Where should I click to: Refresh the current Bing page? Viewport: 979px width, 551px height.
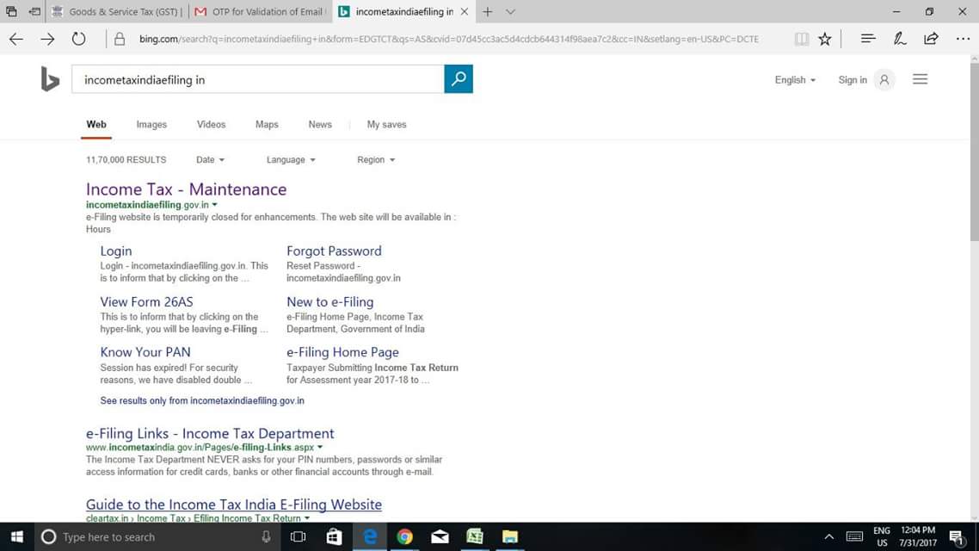click(x=78, y=39)
